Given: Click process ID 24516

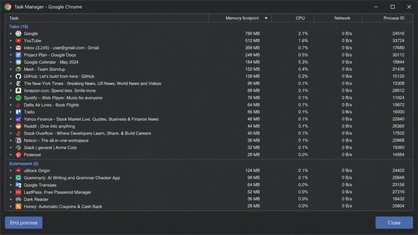Looking at the screenshot, I should (398, 33).
